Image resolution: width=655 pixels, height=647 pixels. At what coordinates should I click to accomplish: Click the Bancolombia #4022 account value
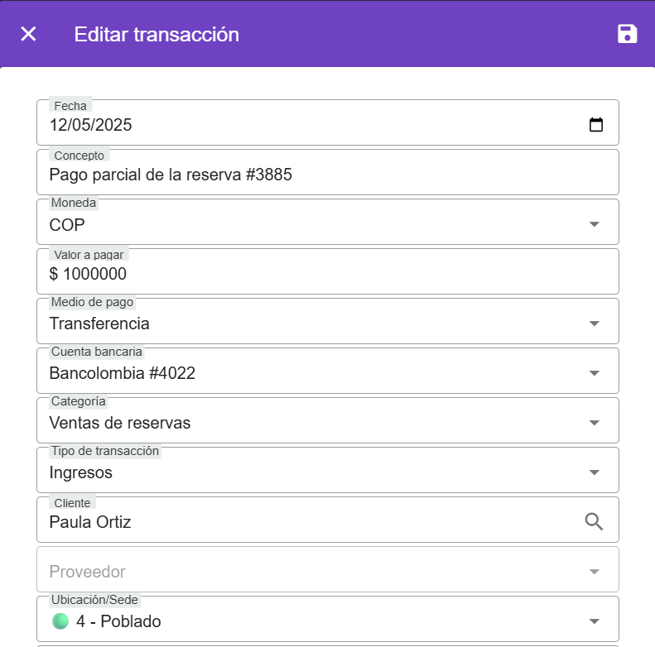click(x=123, y=373)
